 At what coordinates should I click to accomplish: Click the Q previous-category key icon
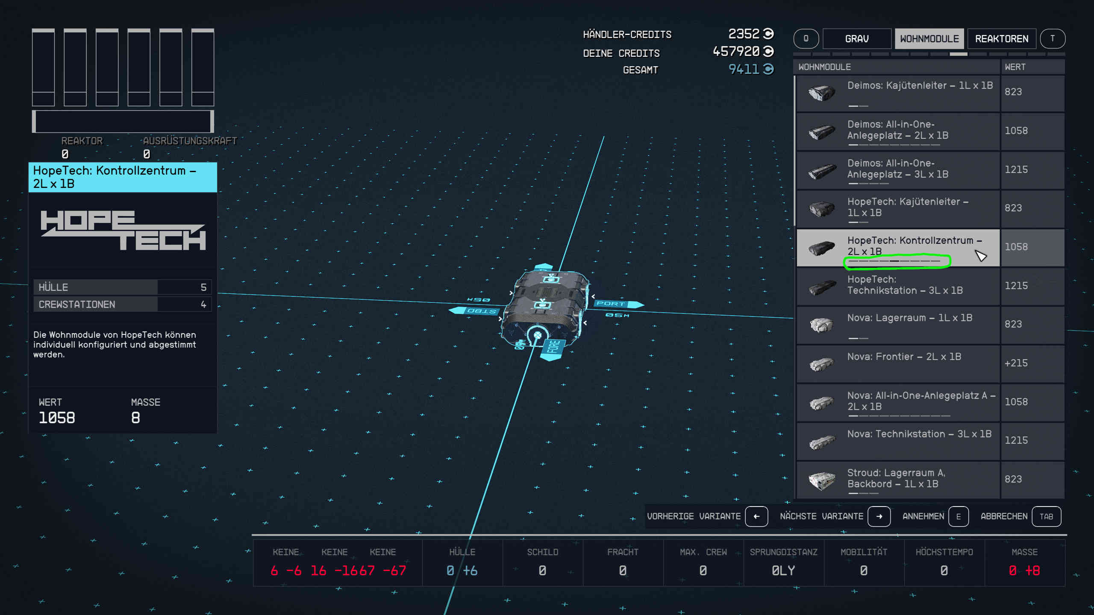click(x=806, y=39)
